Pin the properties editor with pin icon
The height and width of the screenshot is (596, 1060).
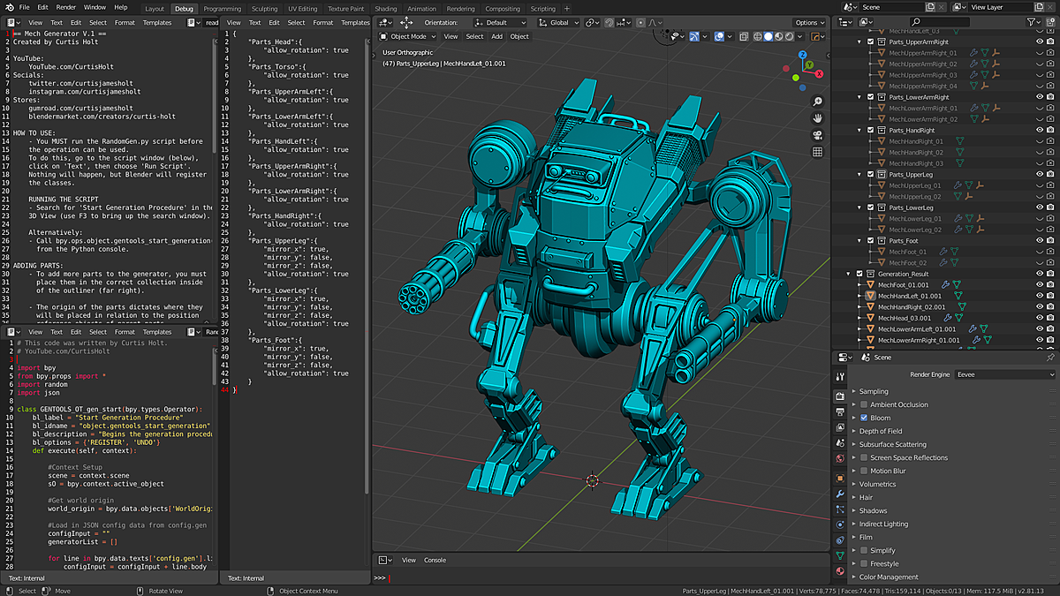pos(1049,358)
